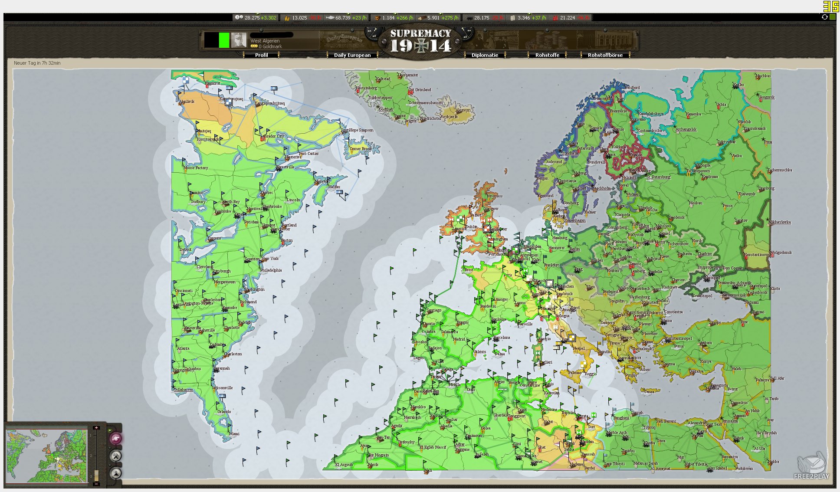The height and width of the screenshot is (492, 840).
Task: Click the money value 28.275
Action: pos(252,18)
